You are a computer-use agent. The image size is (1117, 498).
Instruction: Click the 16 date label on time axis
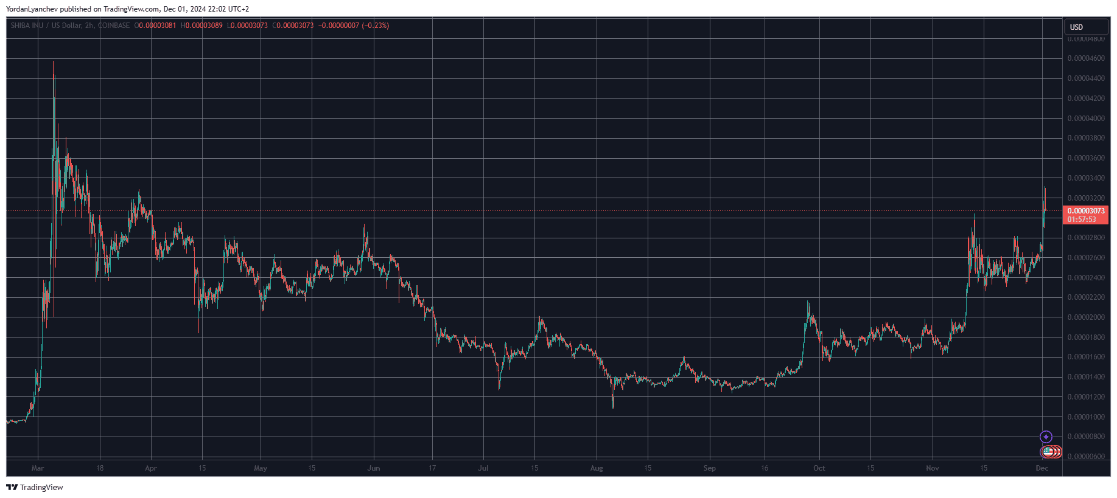(x=765, y=468)
